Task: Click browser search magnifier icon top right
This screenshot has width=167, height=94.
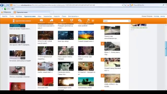Action: 164,5
